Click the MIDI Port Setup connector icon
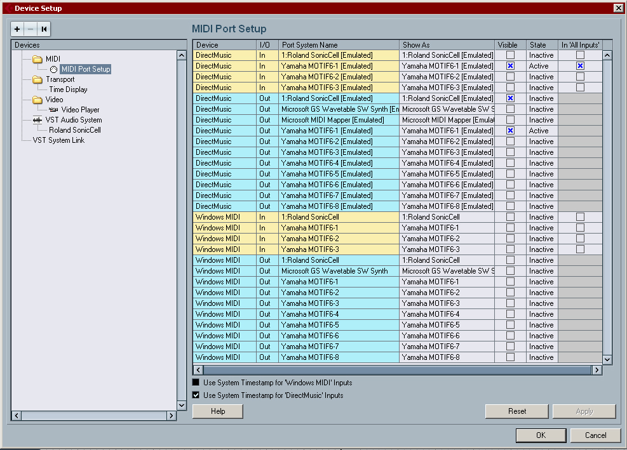This screenshot has height=450, width=627. coord(53,69)
